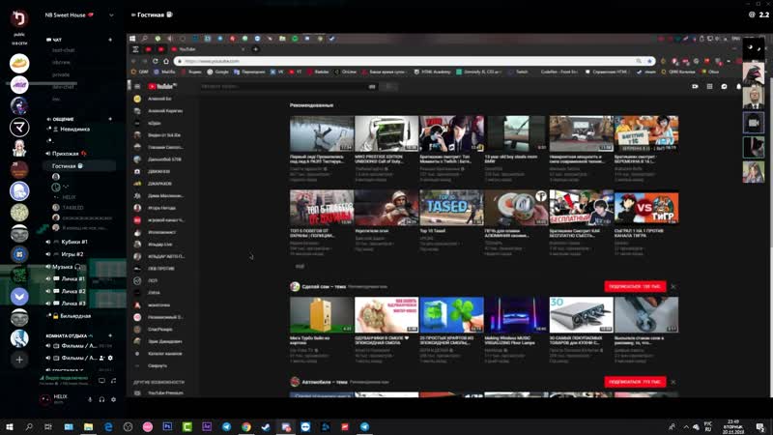Open a new tab in streamed browser
This screenshot has height=435, width=773.
pos(255,49)
